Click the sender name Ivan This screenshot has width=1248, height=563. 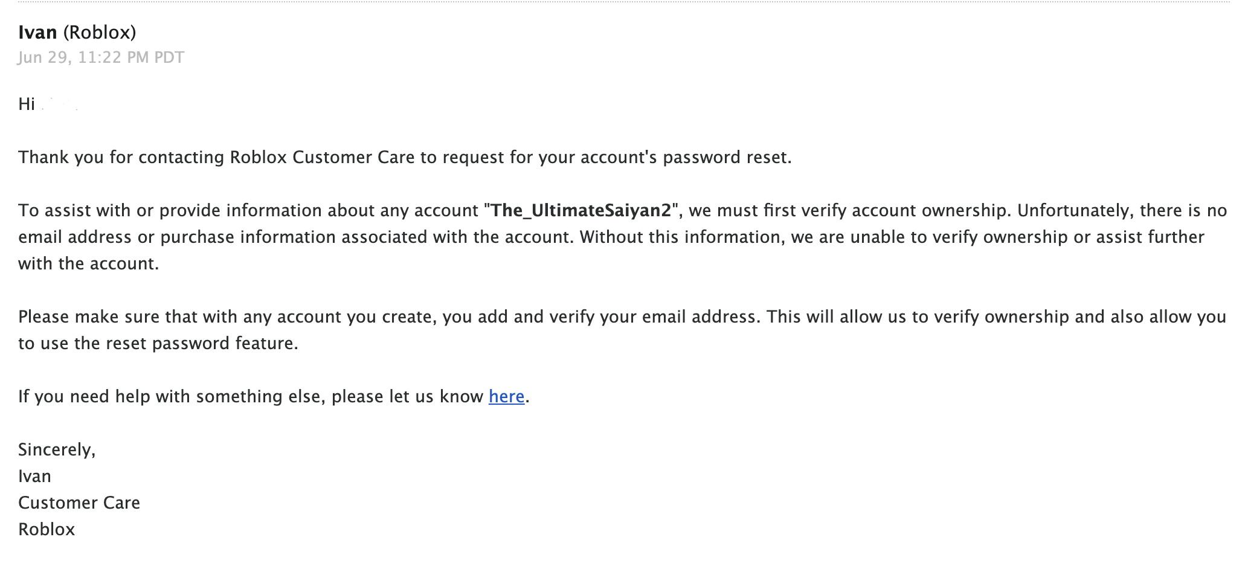click(x=37, y=32)
